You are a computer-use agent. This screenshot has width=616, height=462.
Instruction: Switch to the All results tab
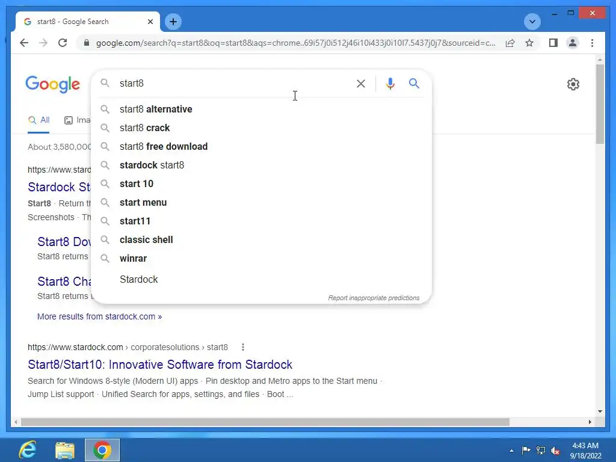tap(38, 120)
